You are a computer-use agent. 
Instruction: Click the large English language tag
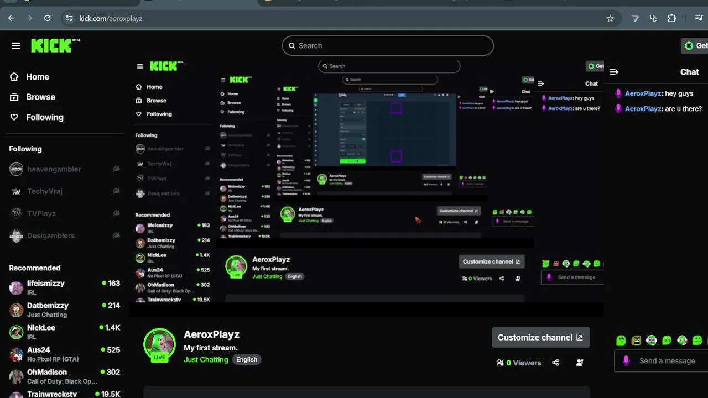(247, 359)
